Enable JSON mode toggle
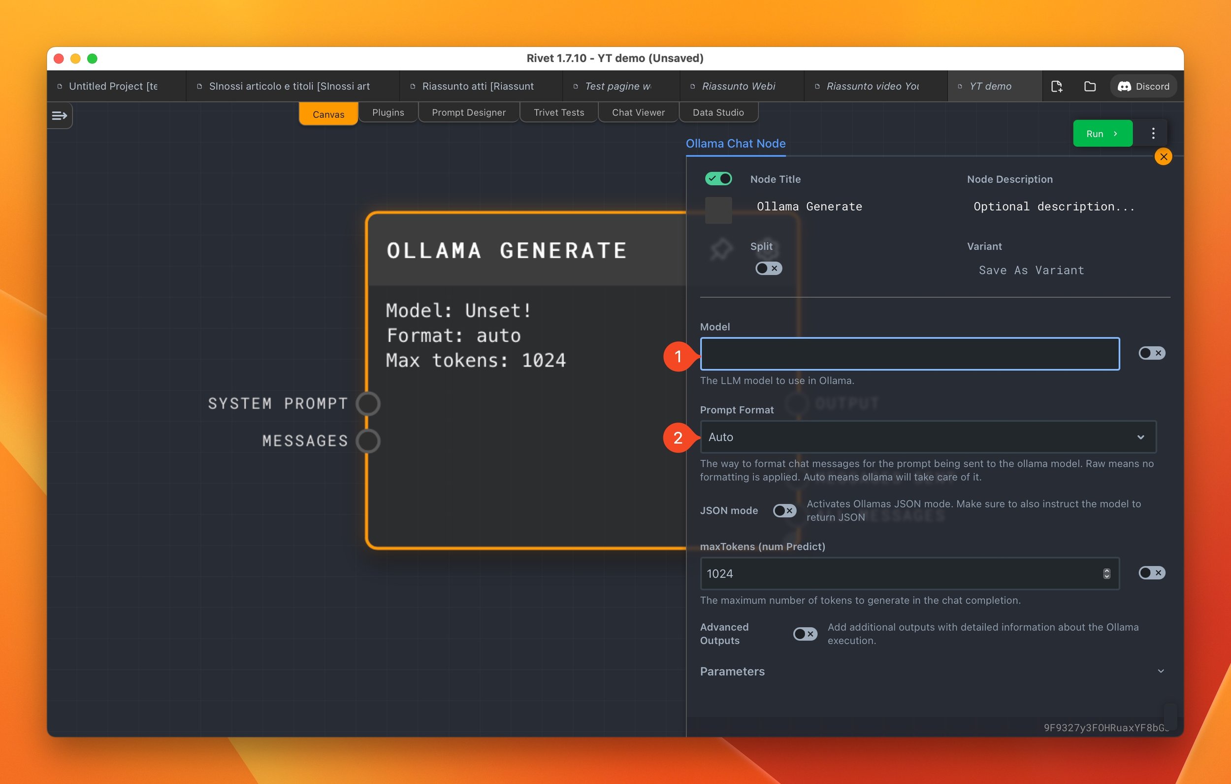This screenshot has height=784, width=1231. (x=784, y=510)
